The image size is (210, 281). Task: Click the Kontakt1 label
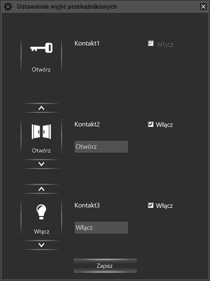[87, 43]
